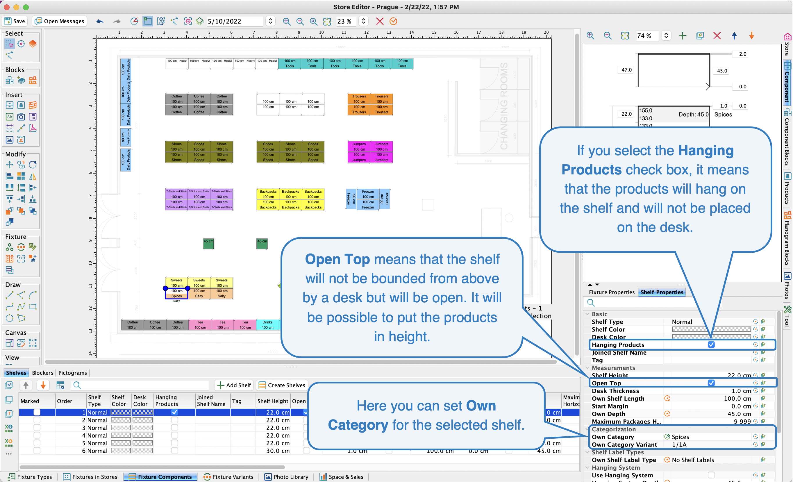Open the Products side panel tab

(x=787, y=189)
